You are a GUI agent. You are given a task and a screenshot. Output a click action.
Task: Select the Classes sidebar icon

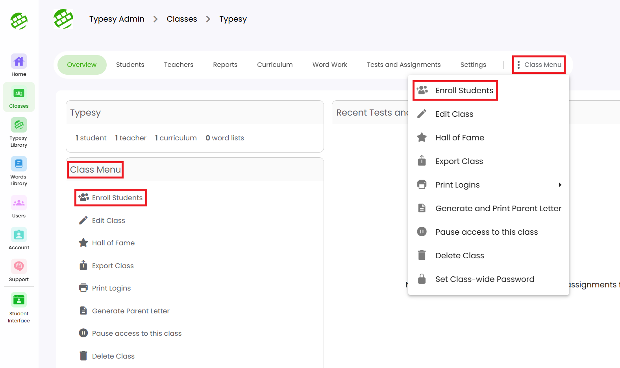coord(19,97)
